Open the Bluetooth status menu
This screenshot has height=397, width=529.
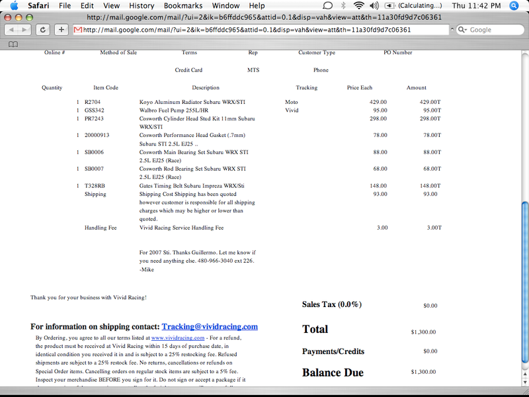[343, 6]
